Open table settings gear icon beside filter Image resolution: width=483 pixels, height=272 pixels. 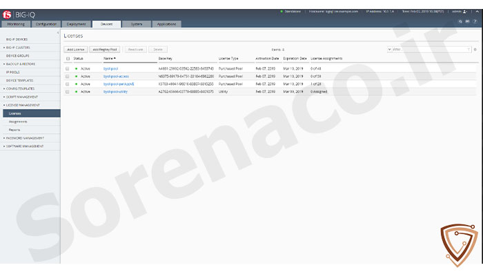tap(475, 50)
